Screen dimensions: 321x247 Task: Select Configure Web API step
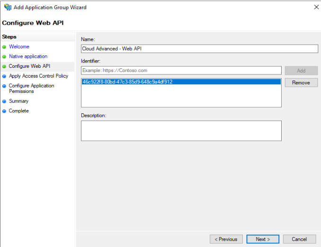(x=29, y=66)
